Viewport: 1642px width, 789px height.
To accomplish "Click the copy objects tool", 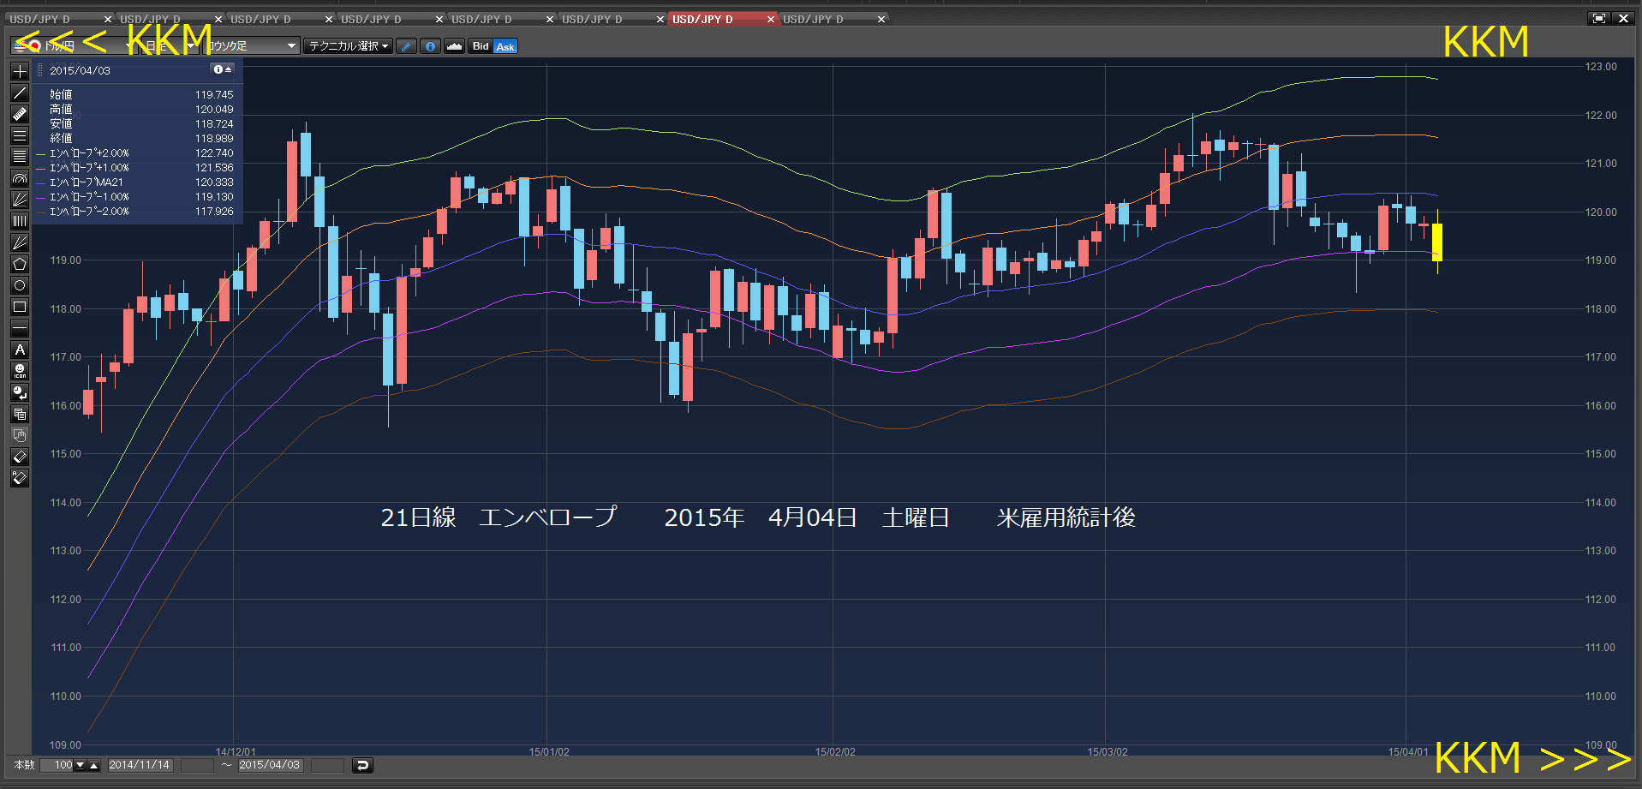I will (x=20, y=414).
